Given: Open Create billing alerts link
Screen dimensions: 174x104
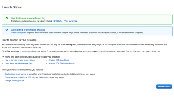Looking at the screenshot, I should [19, 33].
